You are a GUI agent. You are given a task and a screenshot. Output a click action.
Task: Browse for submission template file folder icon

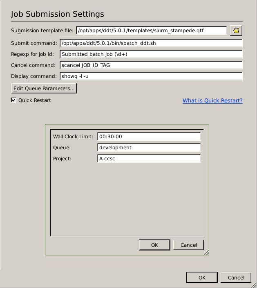[236, 31]
